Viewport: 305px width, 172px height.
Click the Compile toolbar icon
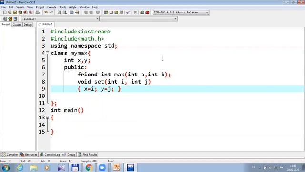pos(106,12)
